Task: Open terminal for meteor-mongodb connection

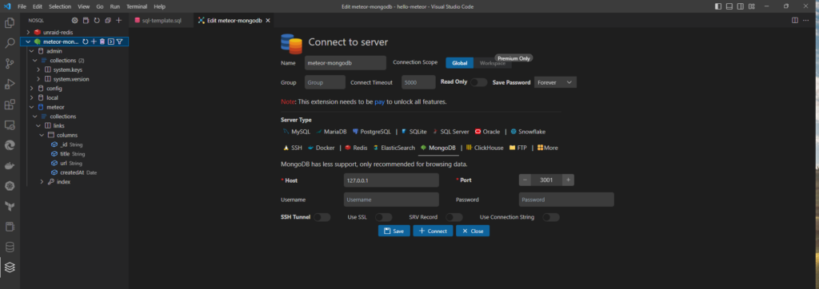Action: (110, 42)
